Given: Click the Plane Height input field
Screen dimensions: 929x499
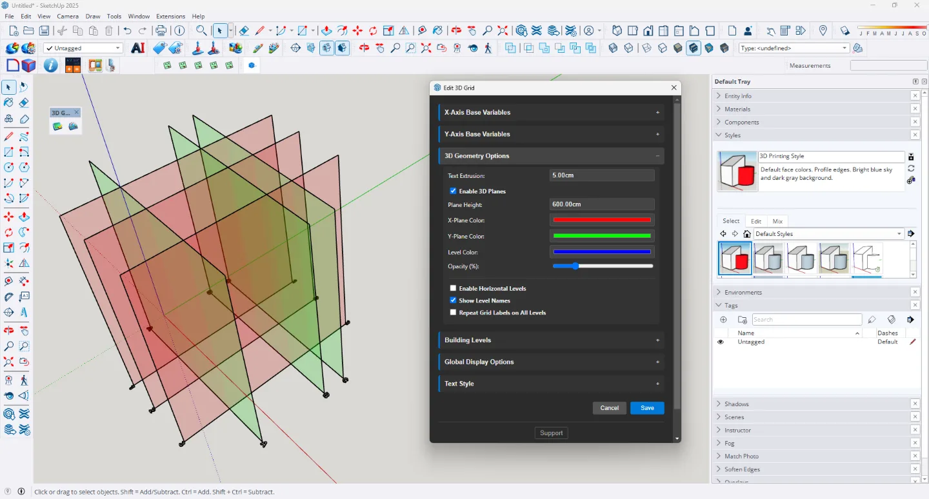Looking at the screenshot, I should [x=602, y=204].
